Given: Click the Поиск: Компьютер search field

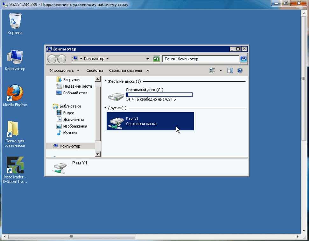Looking at the screenshot, I should pos(200,59).
